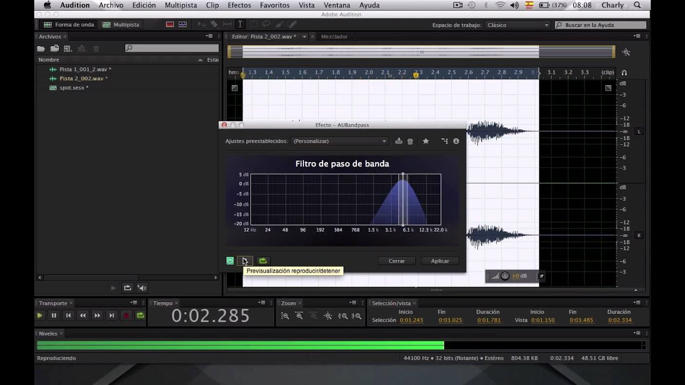Switch to Multipista view

(121, 25)
